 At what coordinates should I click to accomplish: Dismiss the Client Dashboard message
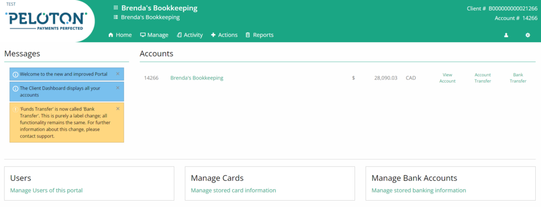[118, 87]
